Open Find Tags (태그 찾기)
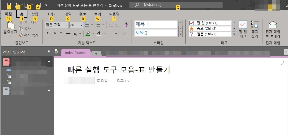This screenshot has width=288, height=135. tap(255, 29)
